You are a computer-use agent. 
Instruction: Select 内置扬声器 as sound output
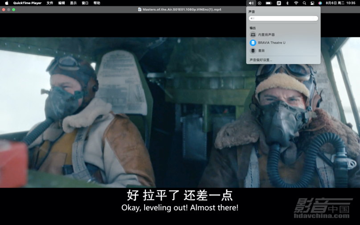283,35
